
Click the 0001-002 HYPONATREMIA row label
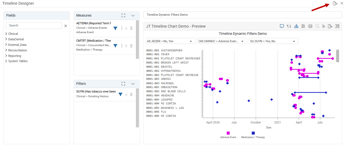click(163, 71)
